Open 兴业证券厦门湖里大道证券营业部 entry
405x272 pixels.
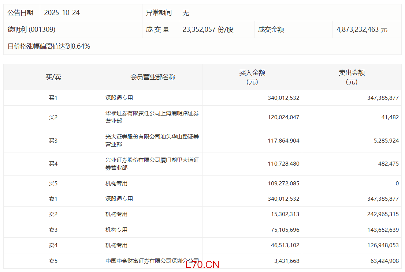(x=152, y=164)
